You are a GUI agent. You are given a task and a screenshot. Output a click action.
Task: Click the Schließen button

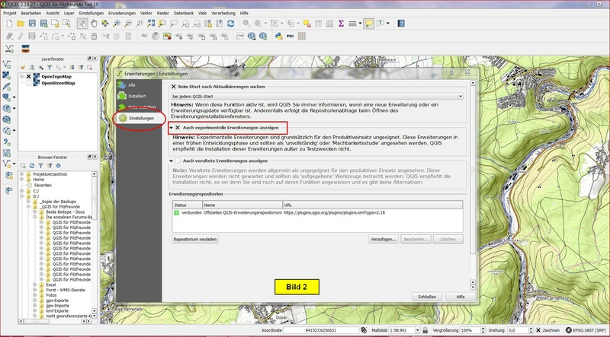427,296
